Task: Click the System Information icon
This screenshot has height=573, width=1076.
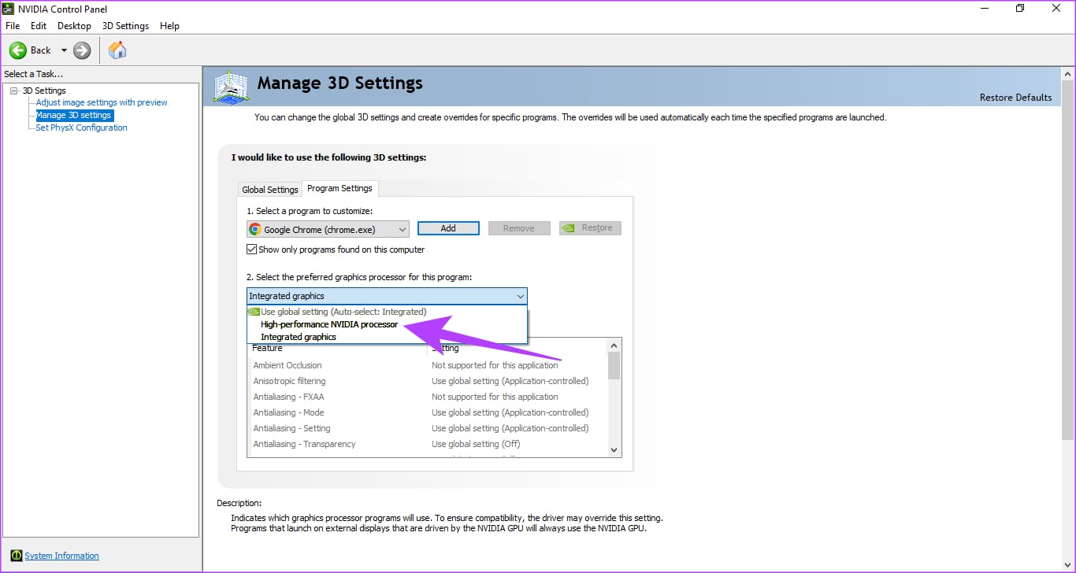Action: coord(17,556)
